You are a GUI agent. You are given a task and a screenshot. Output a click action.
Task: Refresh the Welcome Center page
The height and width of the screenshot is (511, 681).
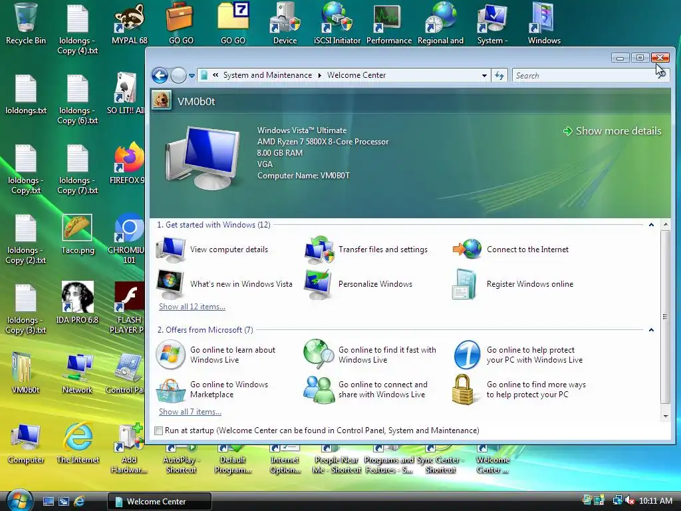499,76
